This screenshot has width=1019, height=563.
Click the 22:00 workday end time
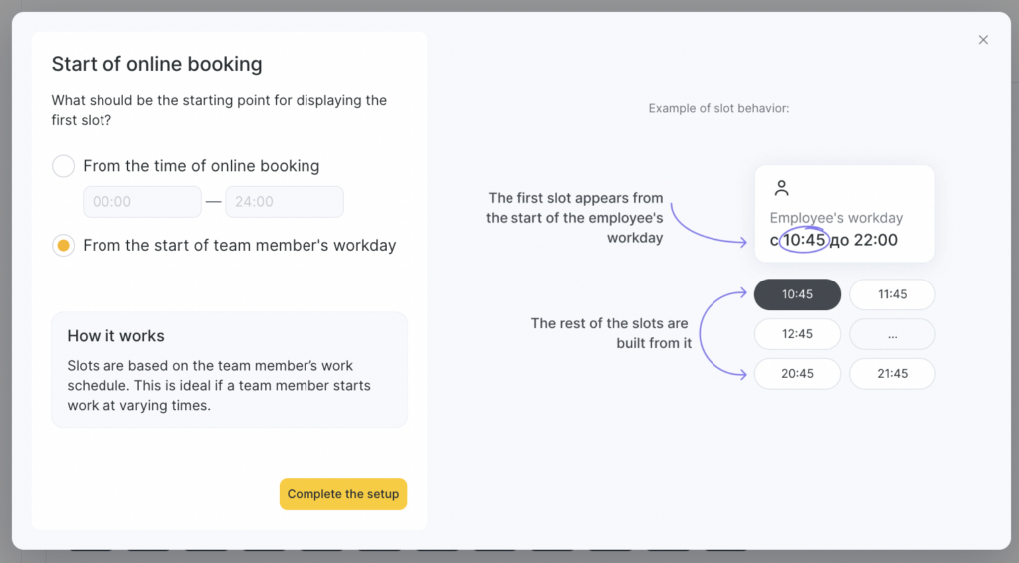coord(874,240)
